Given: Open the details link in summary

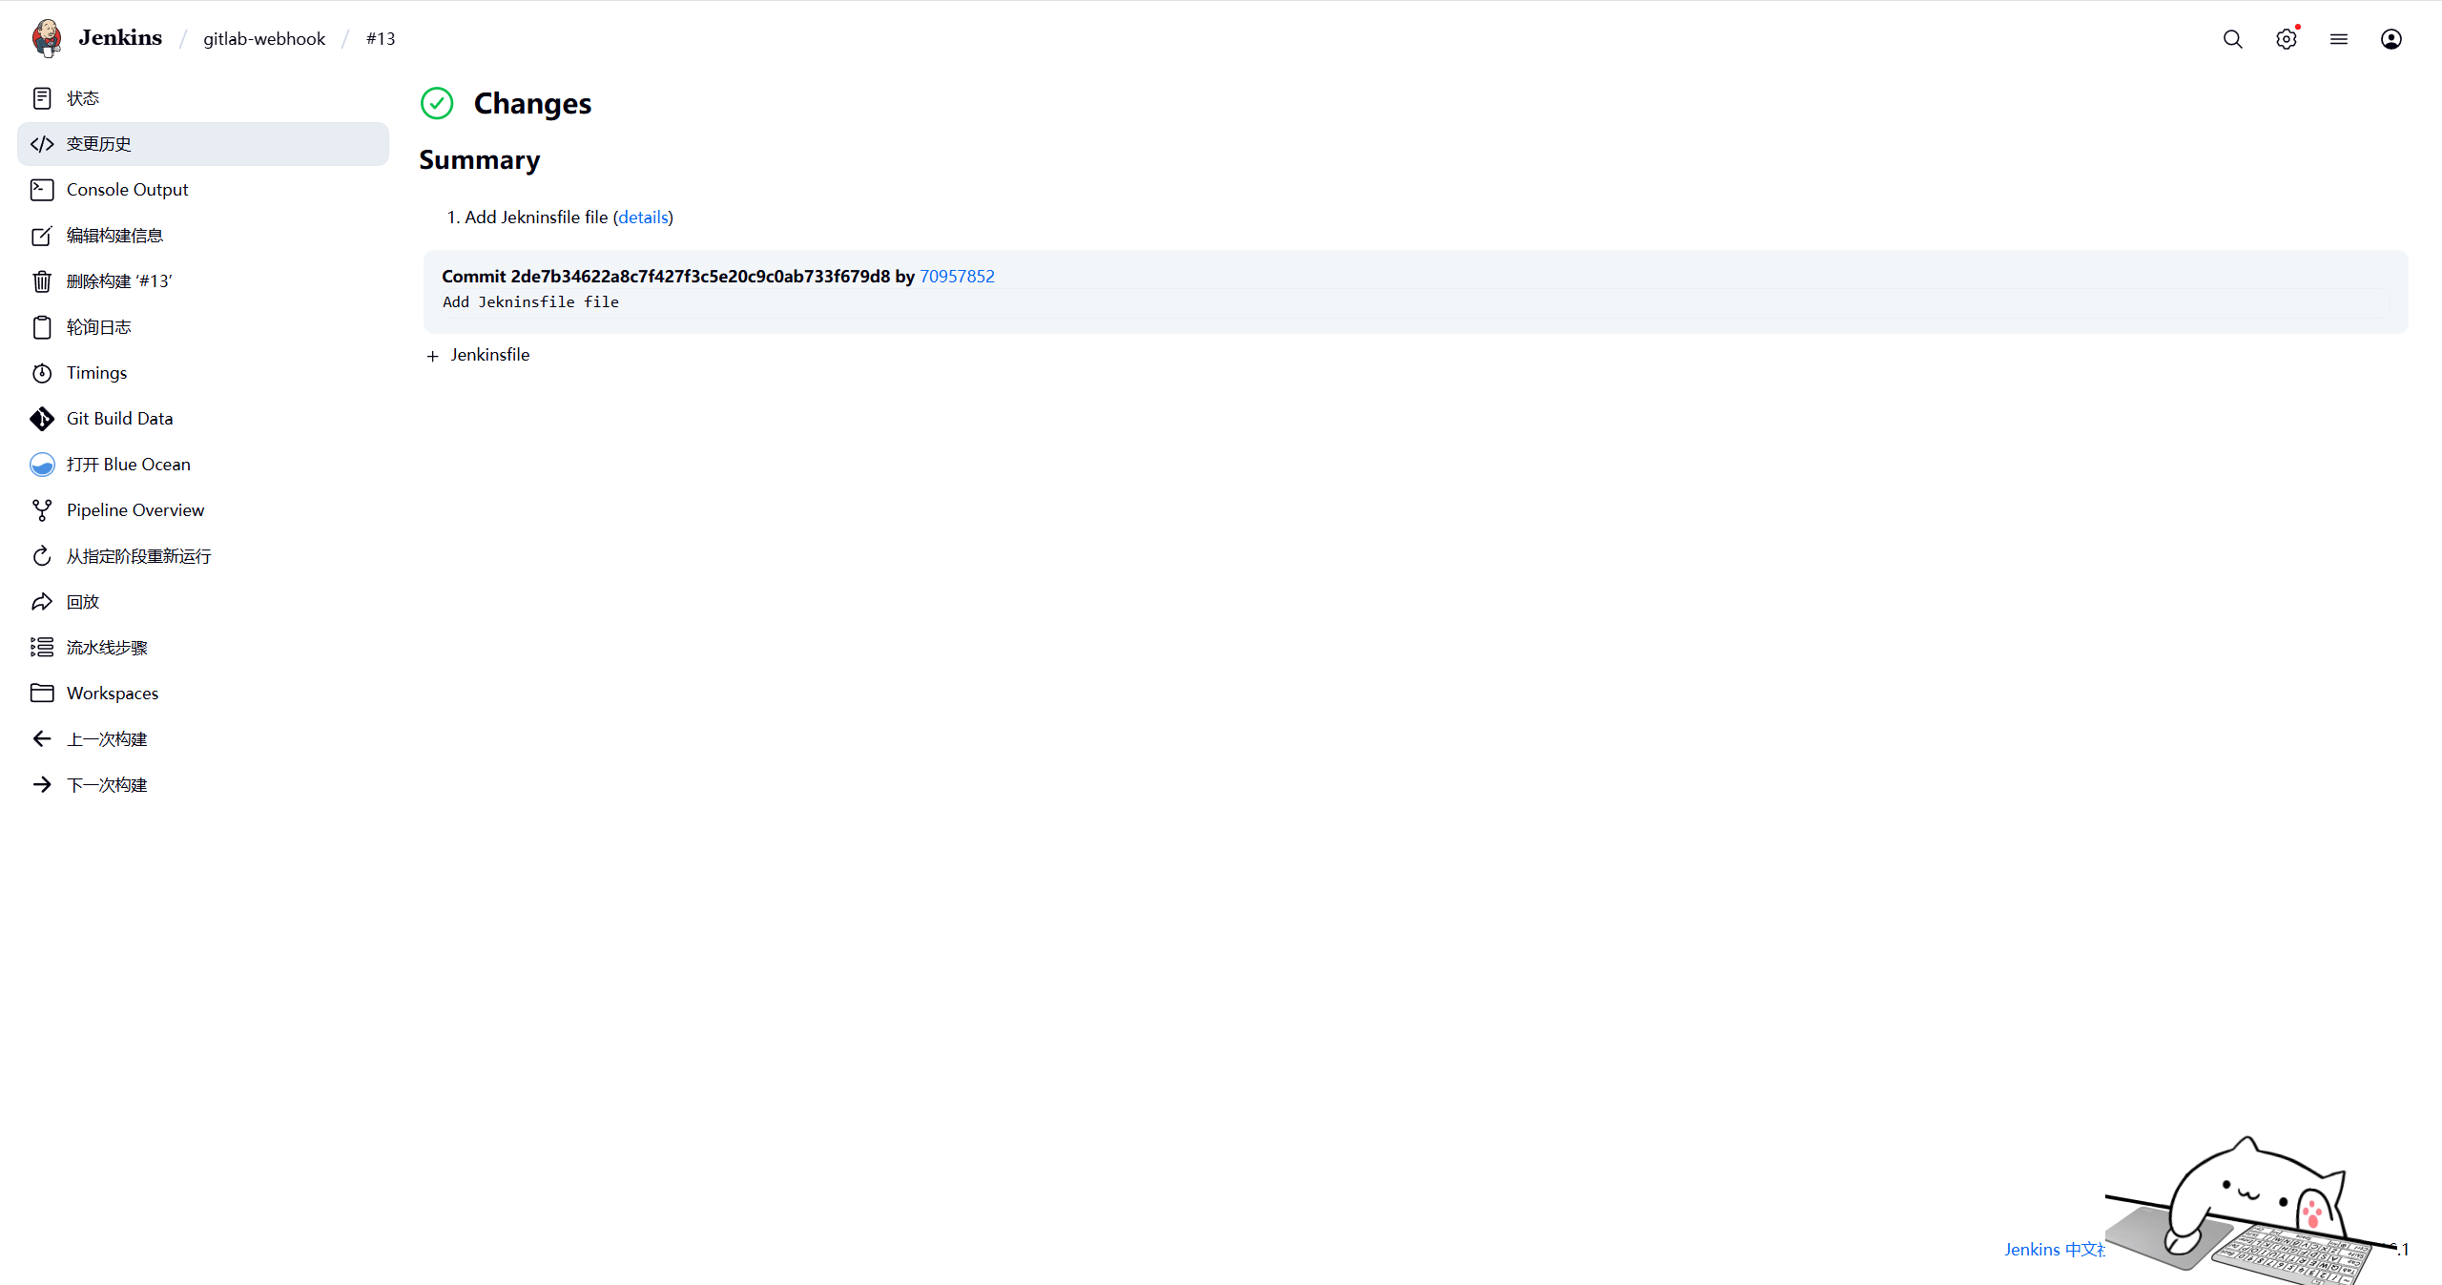Looking at the screenshot, I should pos(643,218).
